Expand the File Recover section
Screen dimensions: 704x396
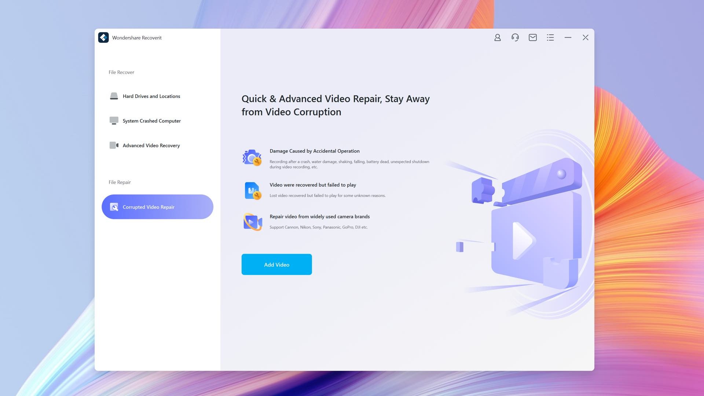(x=121, y=71)
